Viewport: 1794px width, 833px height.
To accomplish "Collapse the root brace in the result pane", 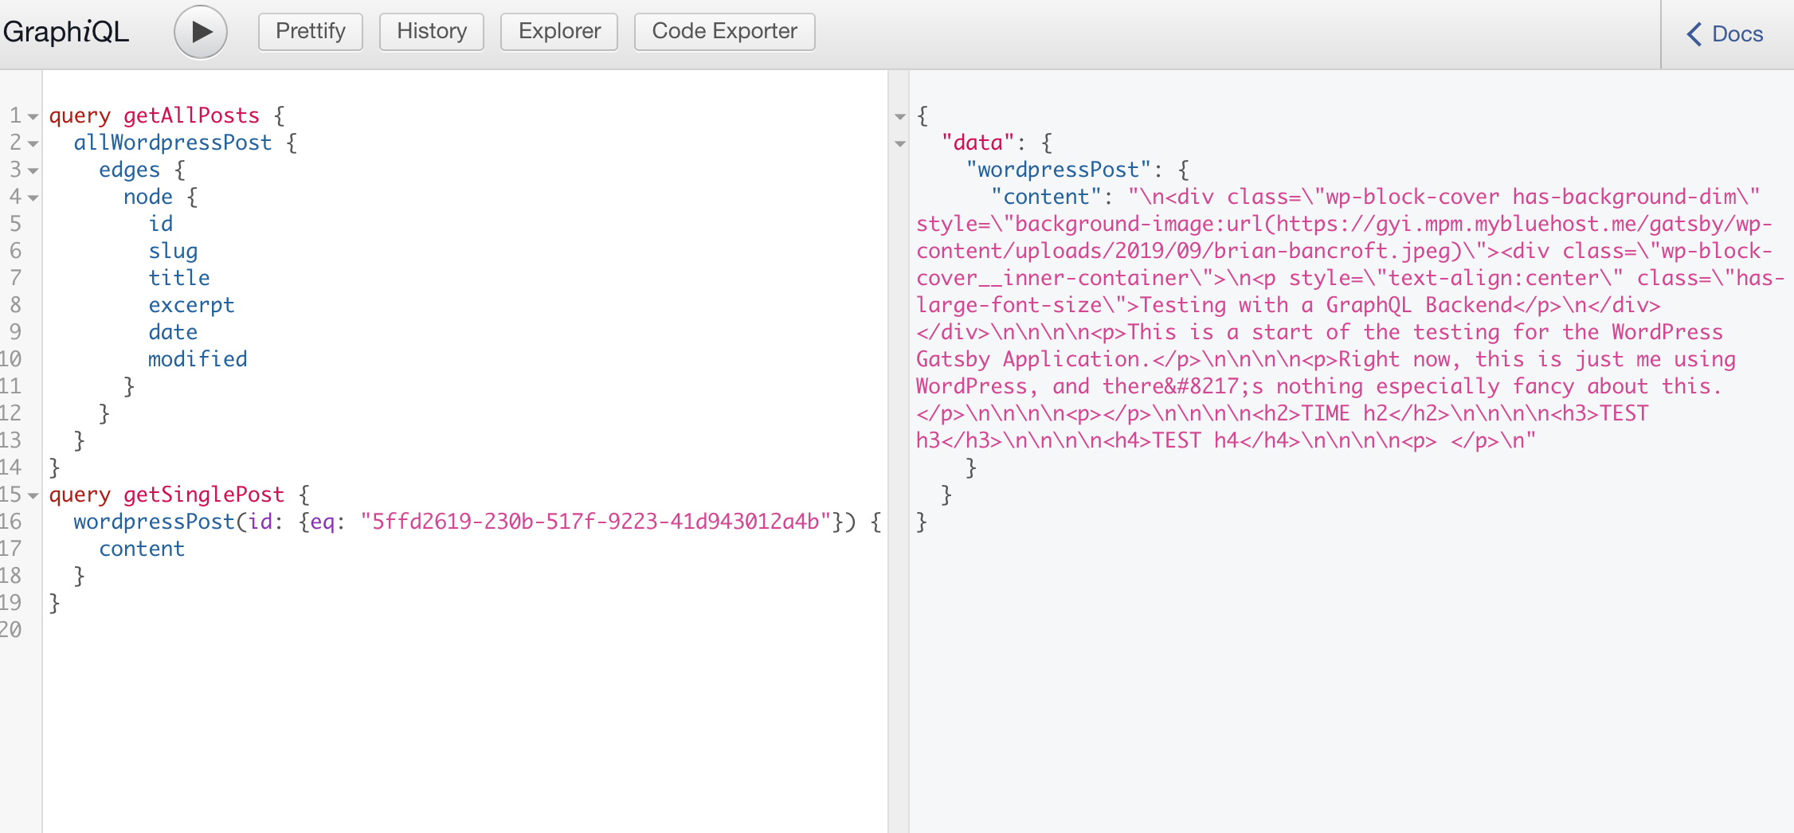I will click(900, 117).
